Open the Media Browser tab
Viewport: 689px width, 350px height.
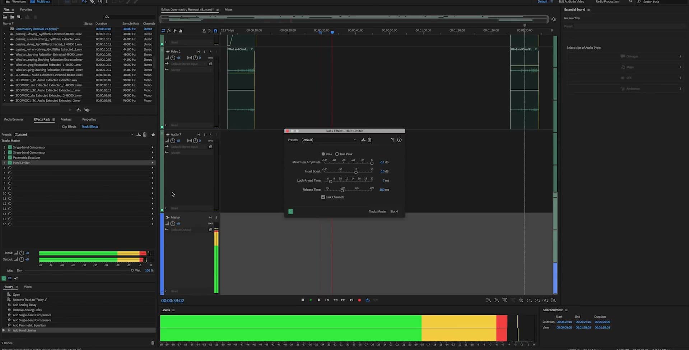point(14,119)
